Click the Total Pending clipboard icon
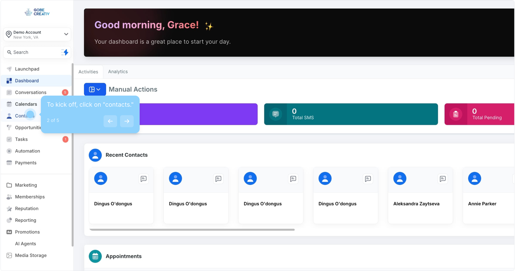The image size is (515, 271). 456,114
